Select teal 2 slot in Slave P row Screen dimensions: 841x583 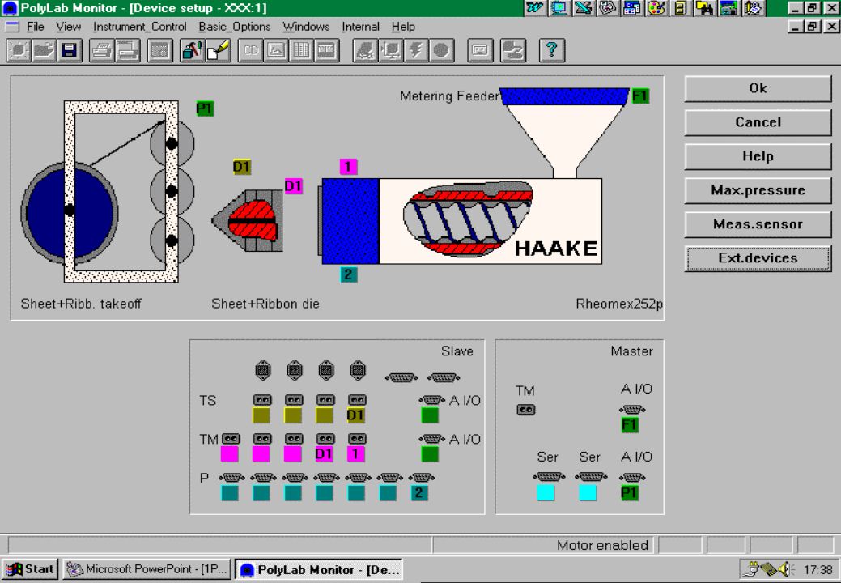419,493
